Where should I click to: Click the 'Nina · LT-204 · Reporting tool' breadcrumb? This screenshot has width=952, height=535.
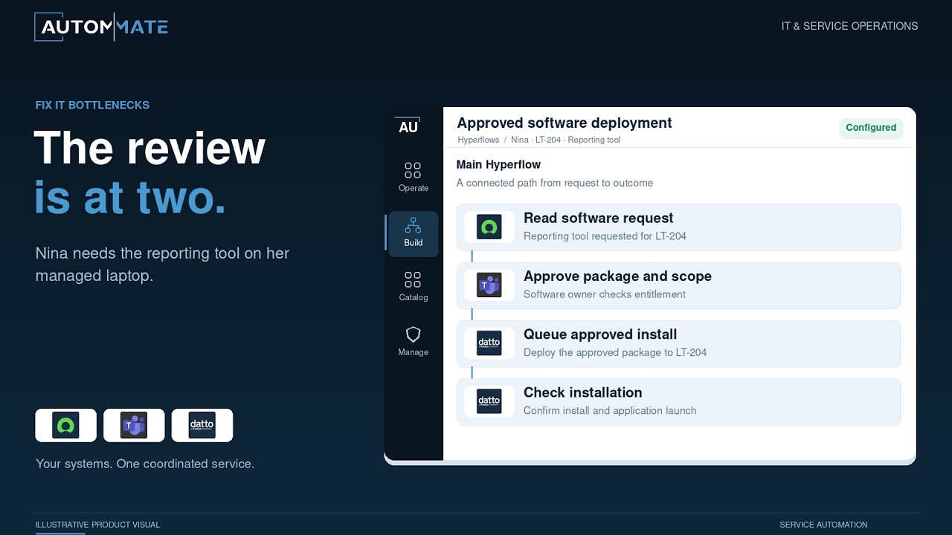point(565,140)
